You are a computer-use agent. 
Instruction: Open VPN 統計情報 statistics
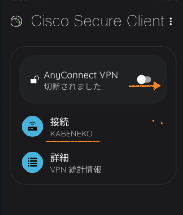coord(75,169)
